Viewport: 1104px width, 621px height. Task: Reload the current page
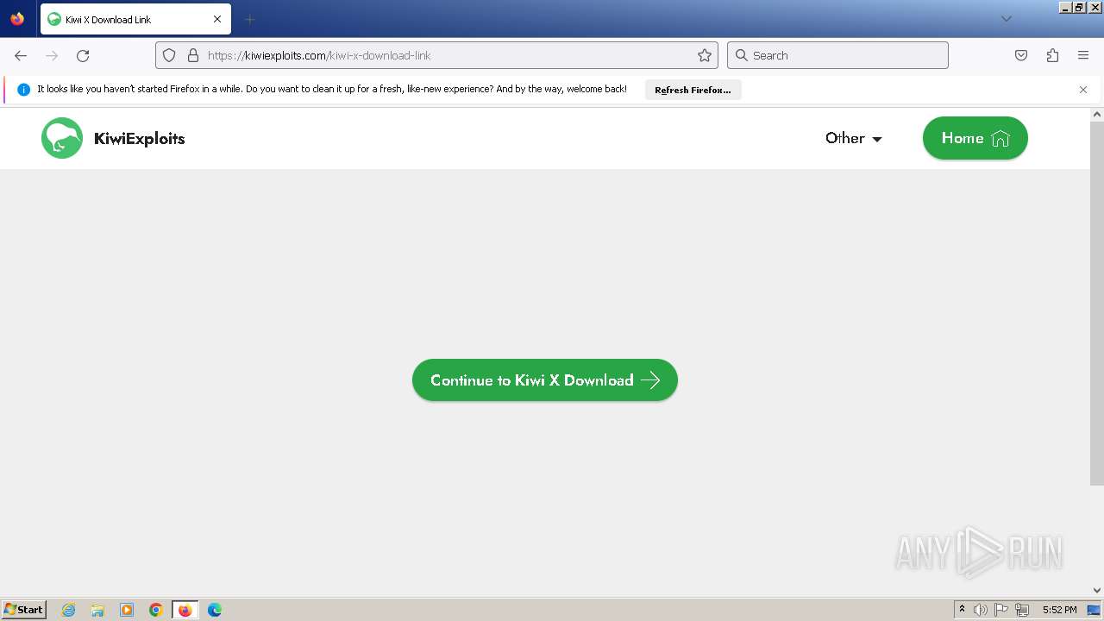[83, 55]
